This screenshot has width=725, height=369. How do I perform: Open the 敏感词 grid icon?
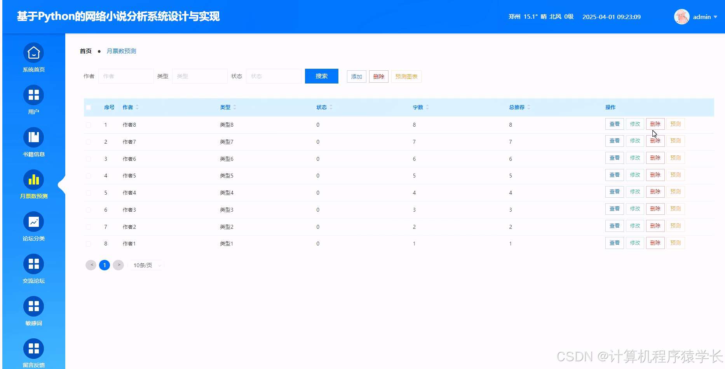33,306
